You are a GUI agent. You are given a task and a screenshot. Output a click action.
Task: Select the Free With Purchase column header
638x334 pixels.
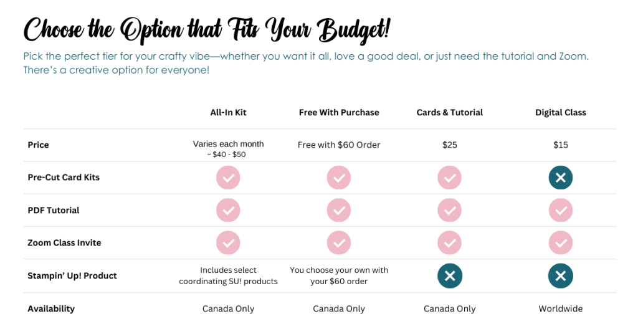pos(339,113)
